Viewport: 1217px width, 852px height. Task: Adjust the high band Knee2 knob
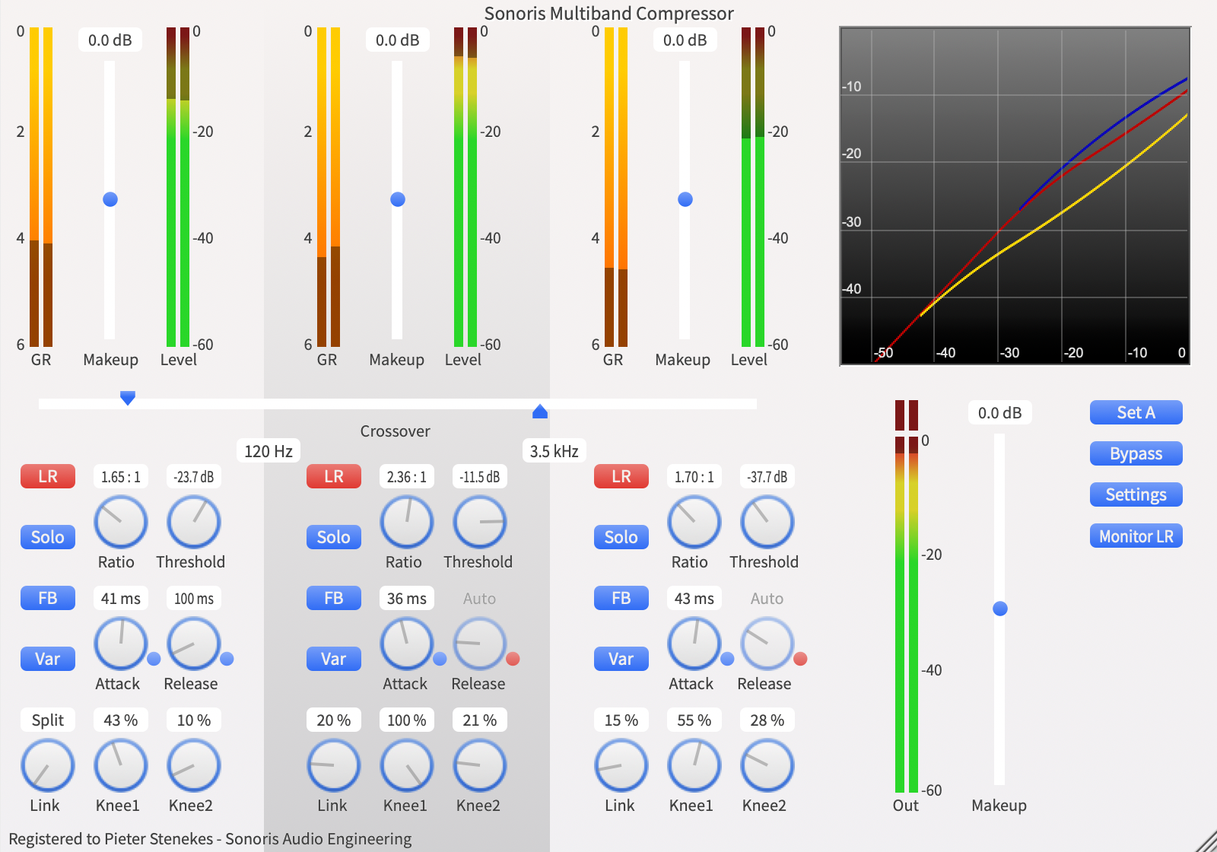point(765,765)
